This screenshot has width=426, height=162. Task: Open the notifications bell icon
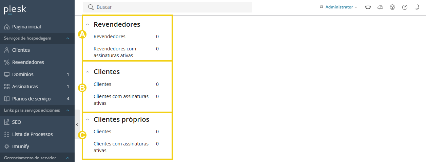[368, 7]
